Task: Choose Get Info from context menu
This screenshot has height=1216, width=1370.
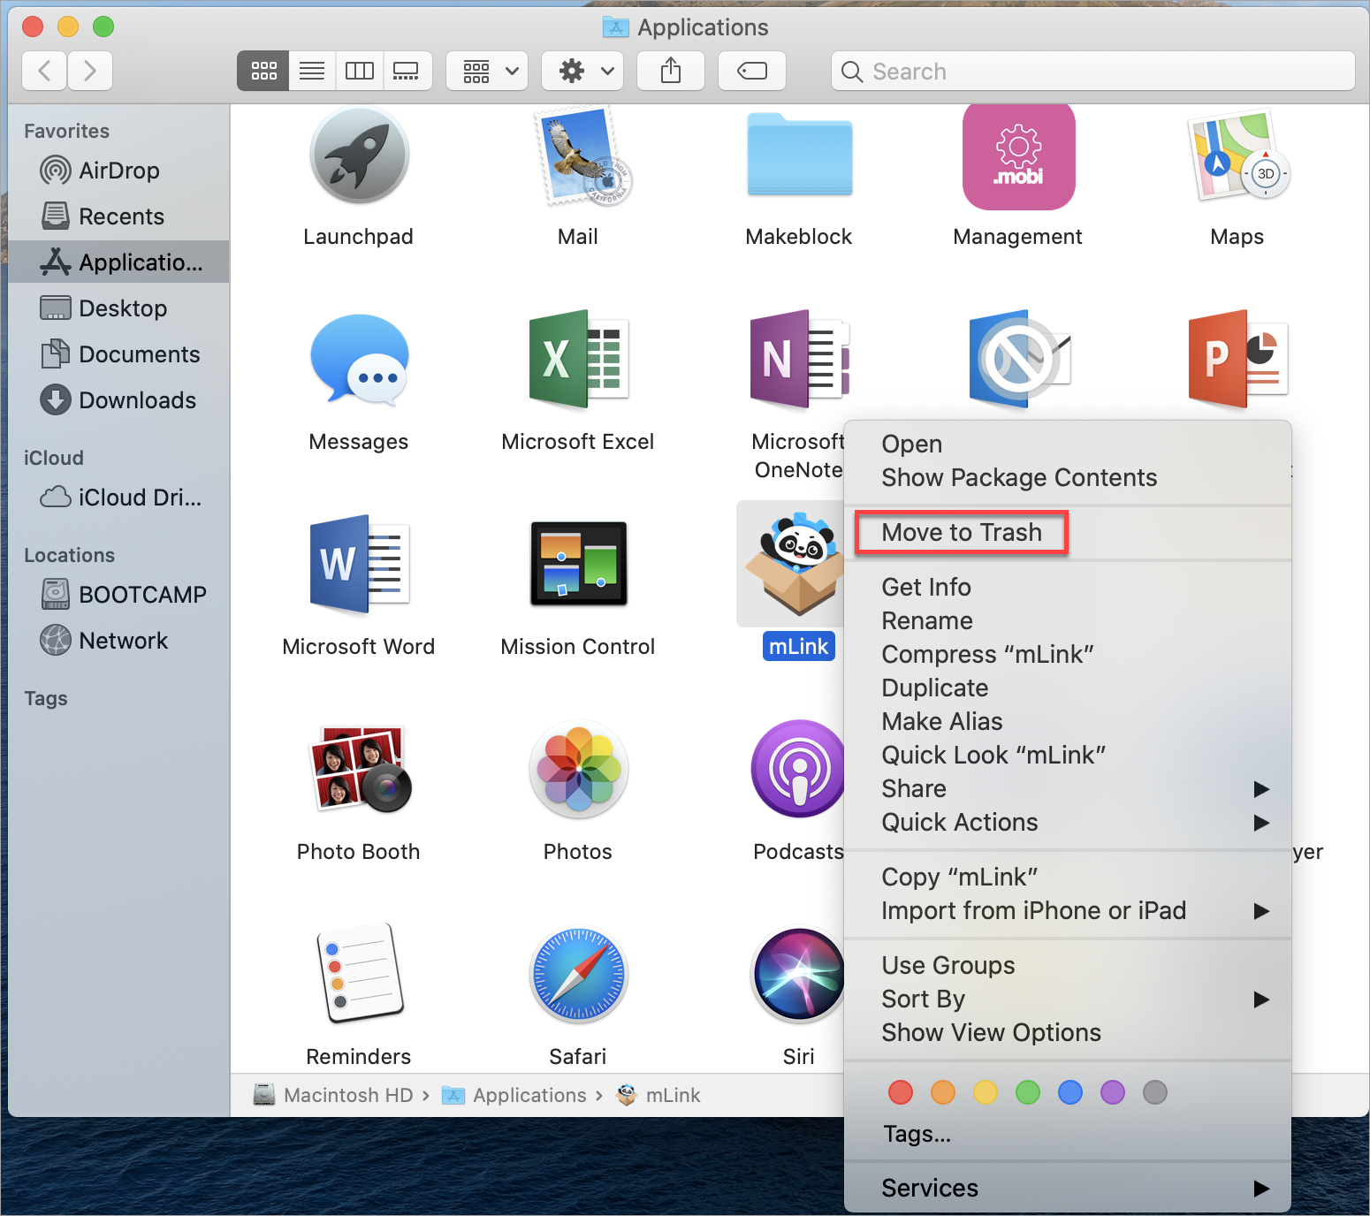Action: pos(1068,587)
